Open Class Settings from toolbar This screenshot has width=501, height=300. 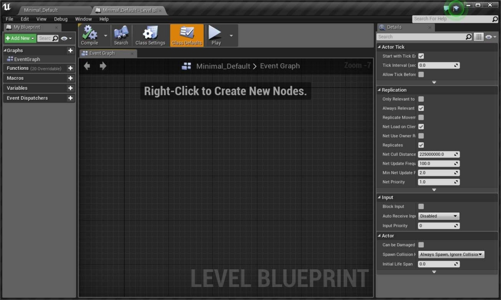point(150,35)
